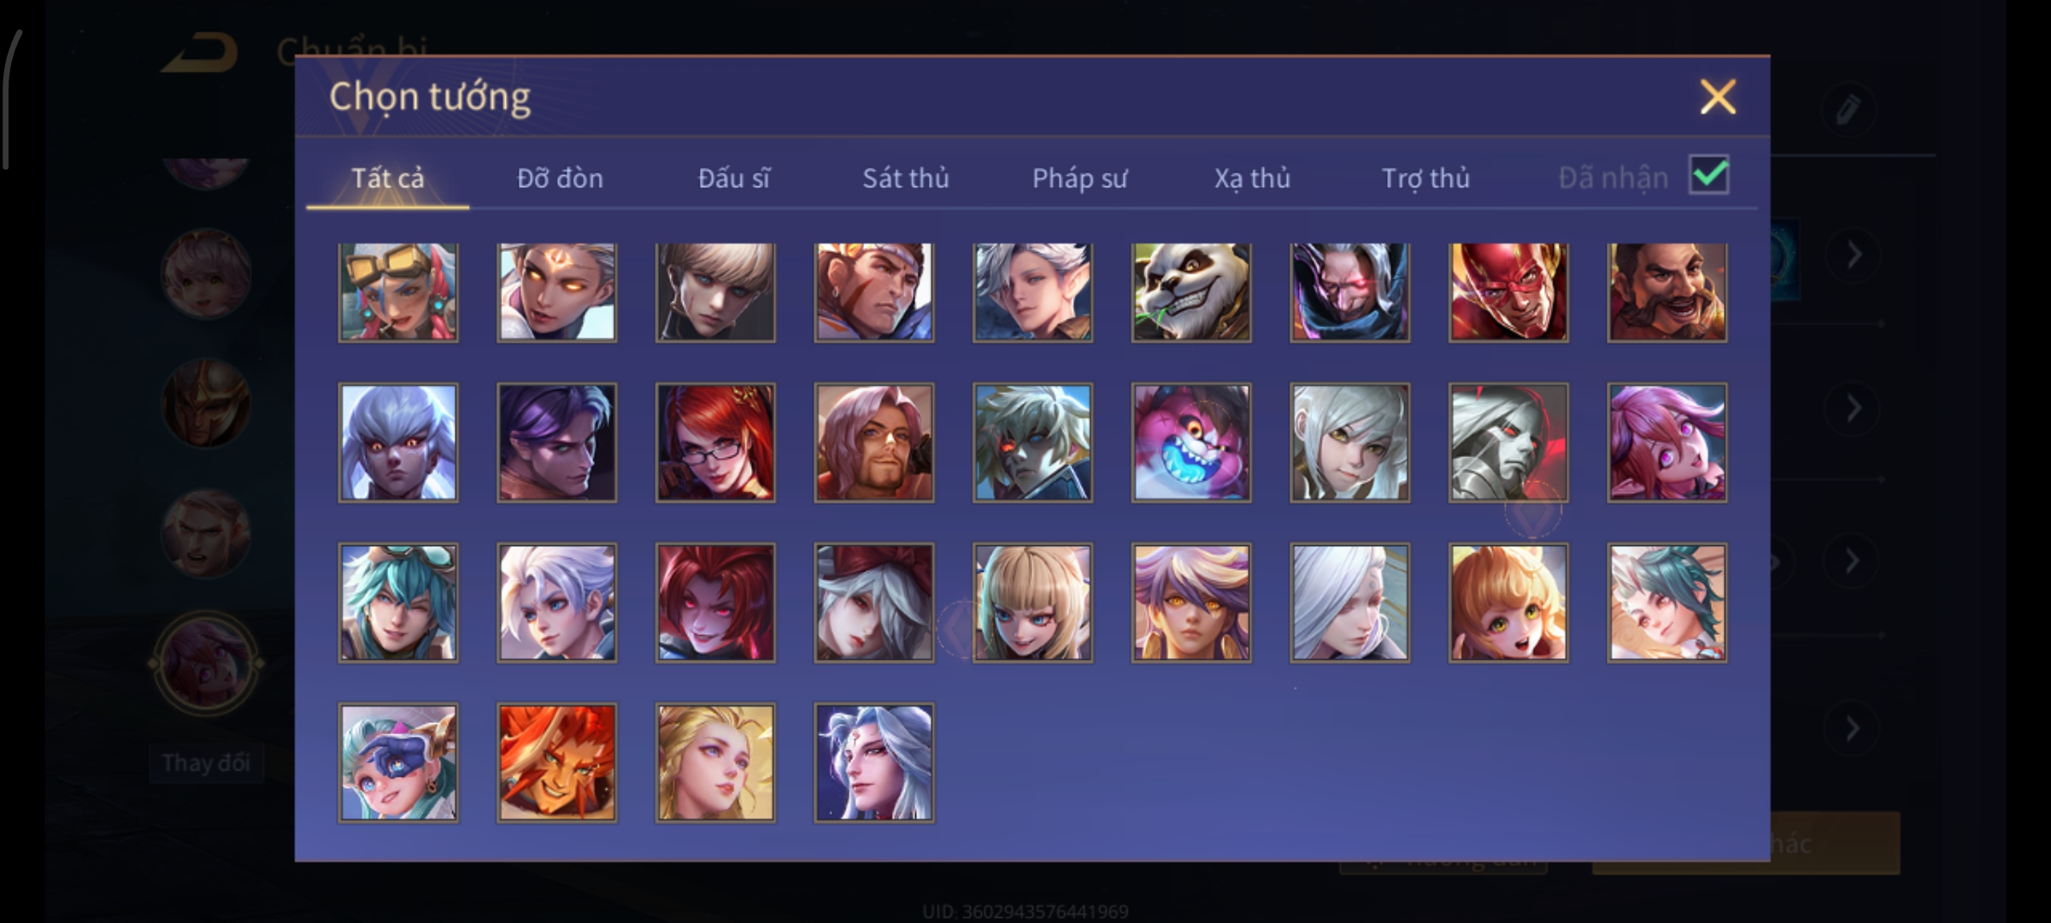Uncheck the Đã nhận checkbox
Viewport: 2051px width, 923px height.
tap(1709, 175)
